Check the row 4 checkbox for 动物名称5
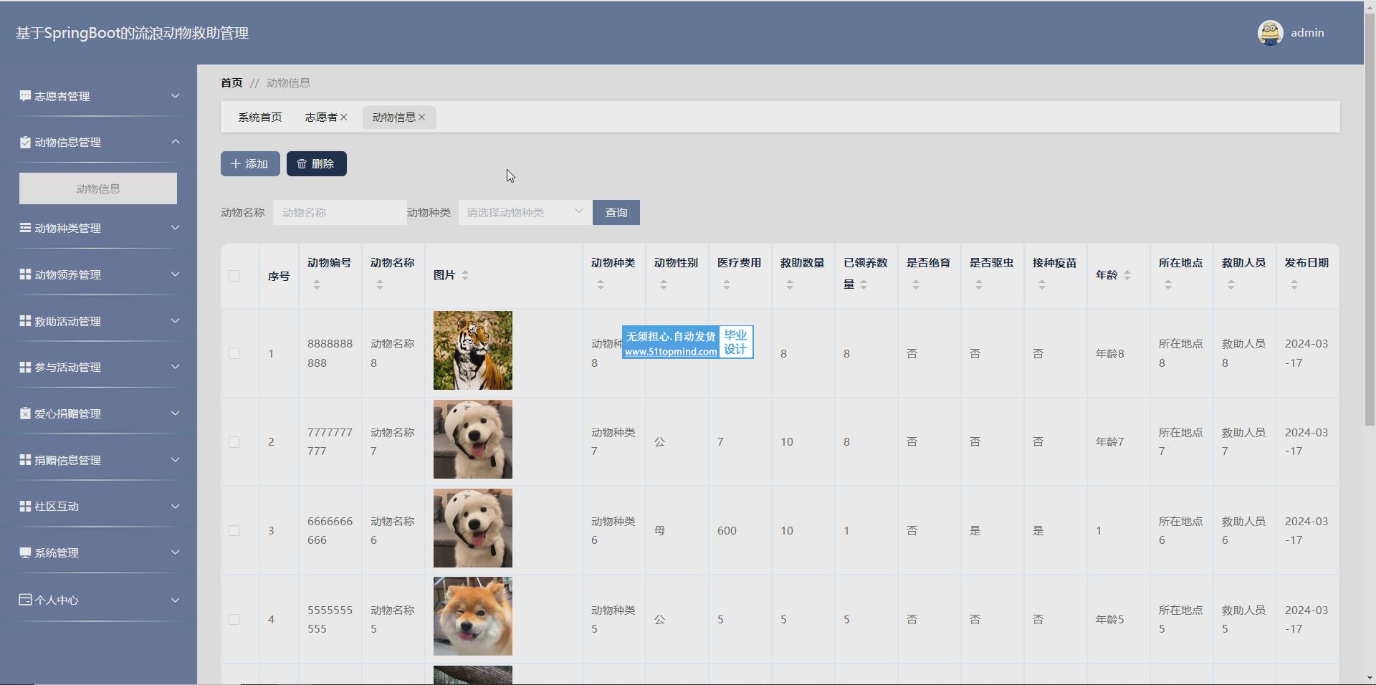 (x=234, y=620)
